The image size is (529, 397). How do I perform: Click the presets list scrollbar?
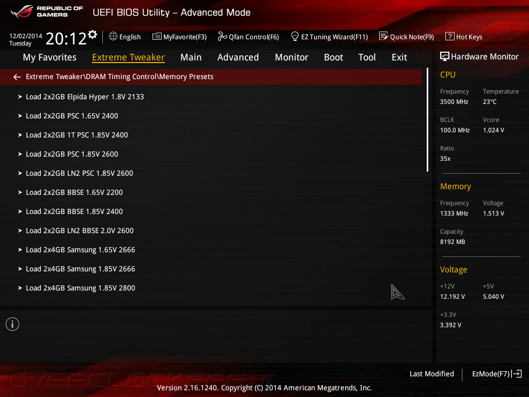coord(427,120)
